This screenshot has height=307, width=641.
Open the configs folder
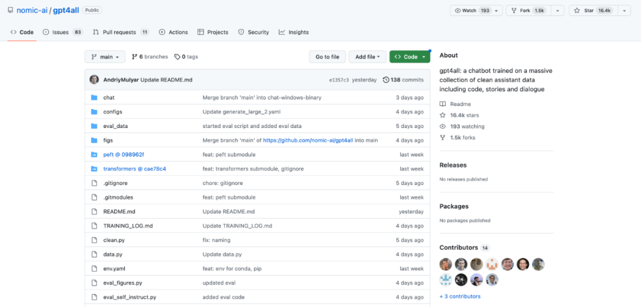tap(112, 112)
